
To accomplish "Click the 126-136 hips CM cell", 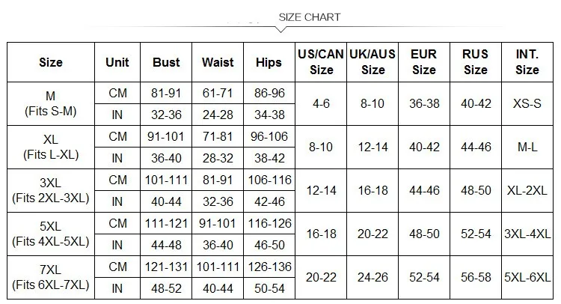I will click(269, 267).
